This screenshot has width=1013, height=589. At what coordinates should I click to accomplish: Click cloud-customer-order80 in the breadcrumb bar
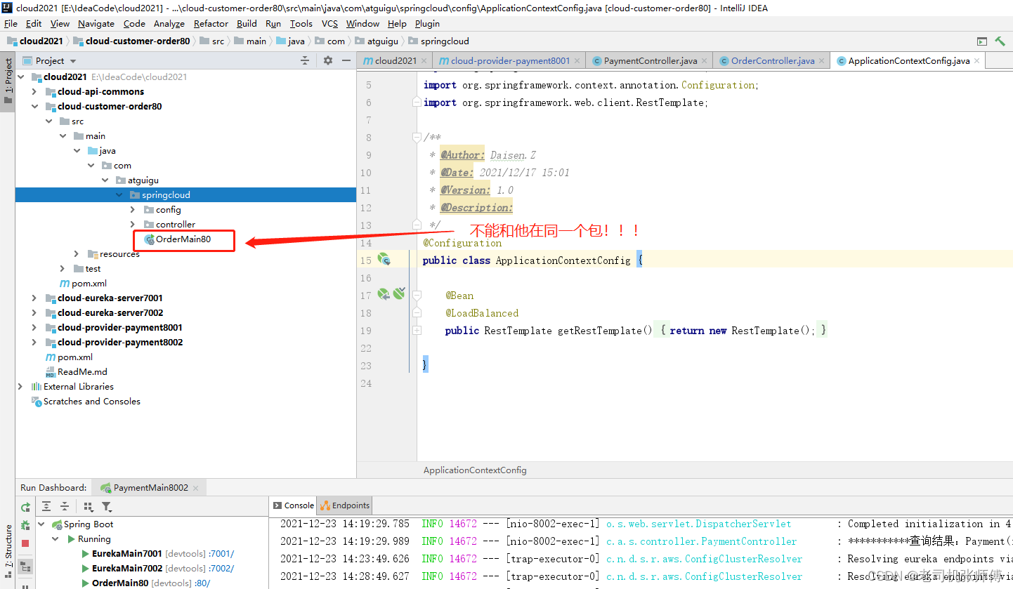pyautogui.click(x=131, y=41)
